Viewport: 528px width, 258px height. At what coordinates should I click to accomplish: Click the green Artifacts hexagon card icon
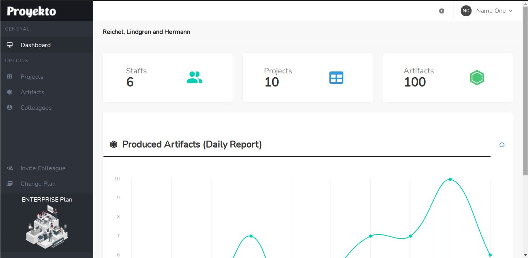click(477, 78)
